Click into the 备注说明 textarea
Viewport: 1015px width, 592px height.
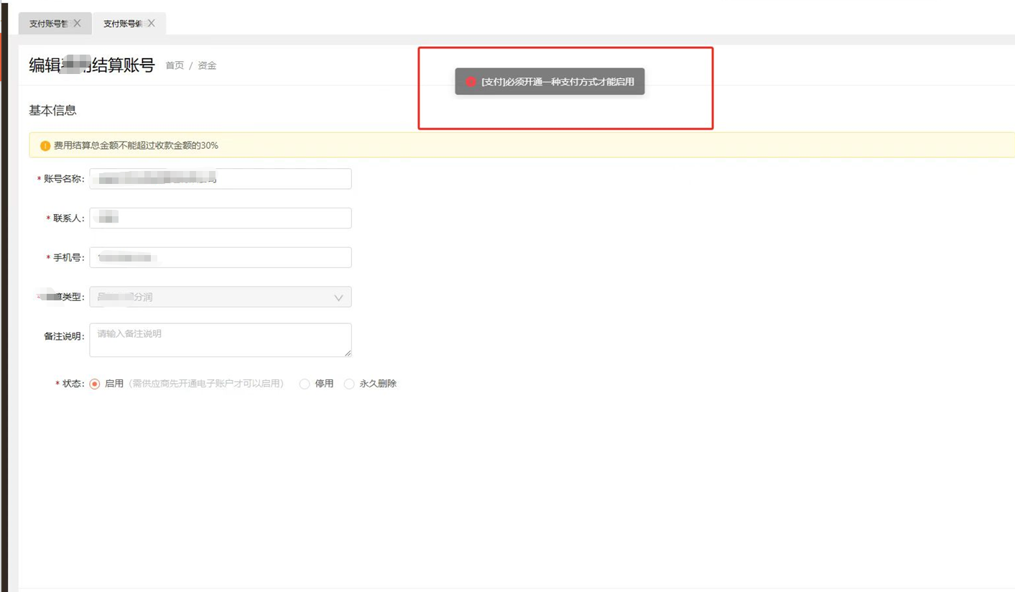[x=221, y=340]
